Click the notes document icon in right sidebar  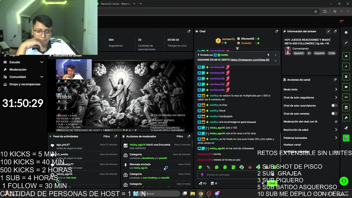[x=346, y=77]
